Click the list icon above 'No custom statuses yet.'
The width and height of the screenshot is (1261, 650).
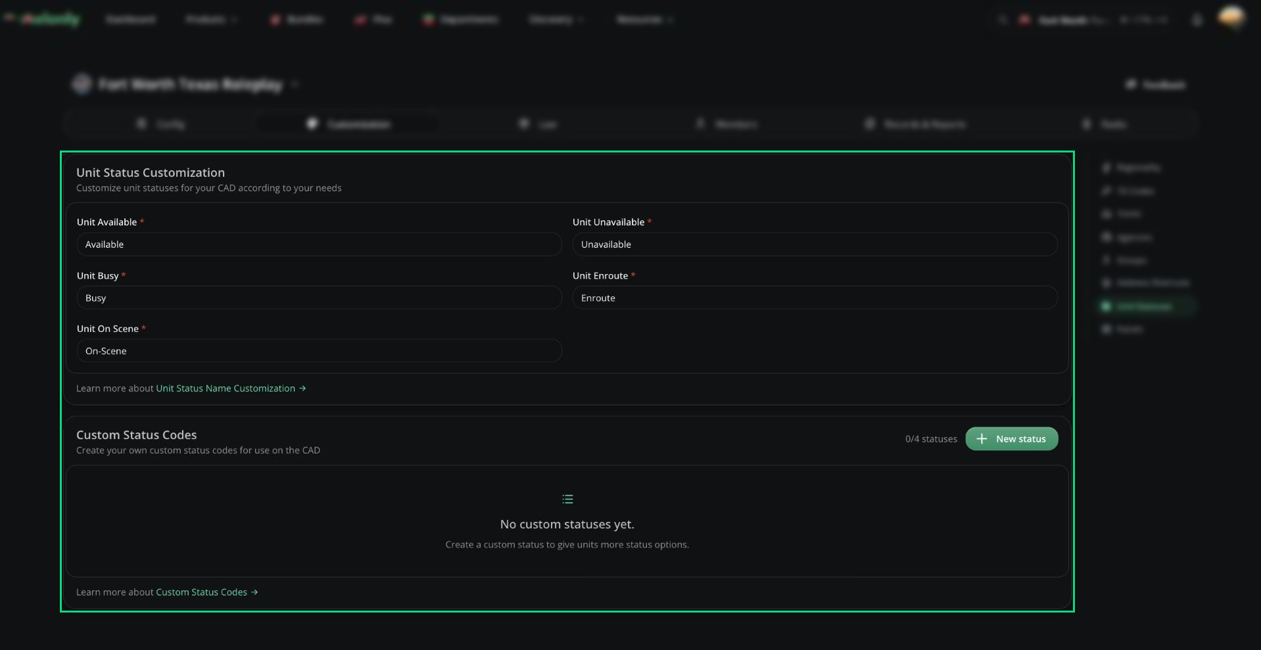click(x=567, y=499)
